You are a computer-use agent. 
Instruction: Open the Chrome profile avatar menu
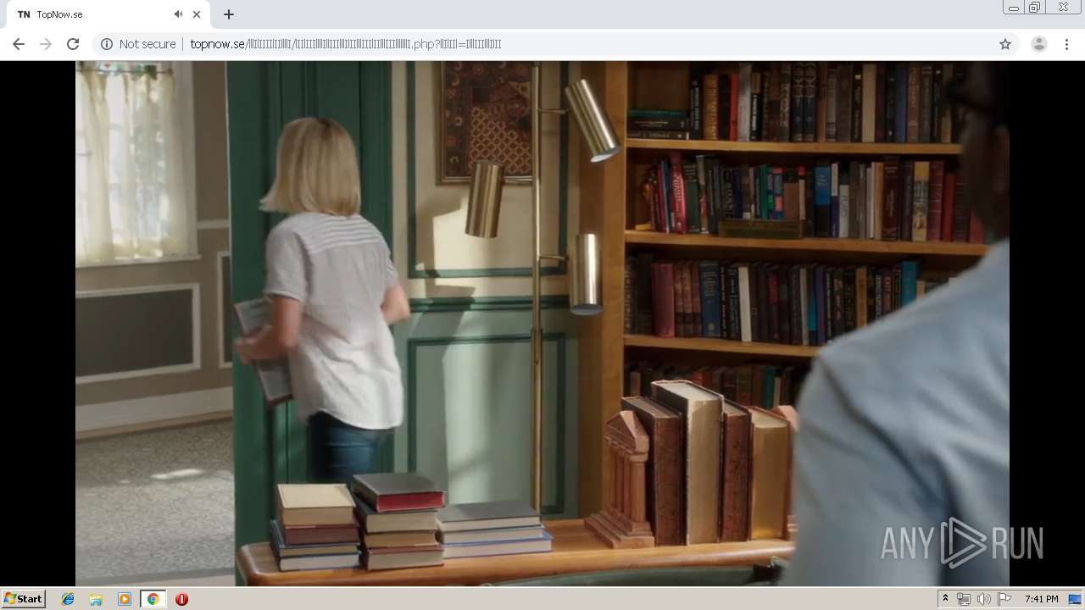pyautogui.click(x=1038, y=44)
